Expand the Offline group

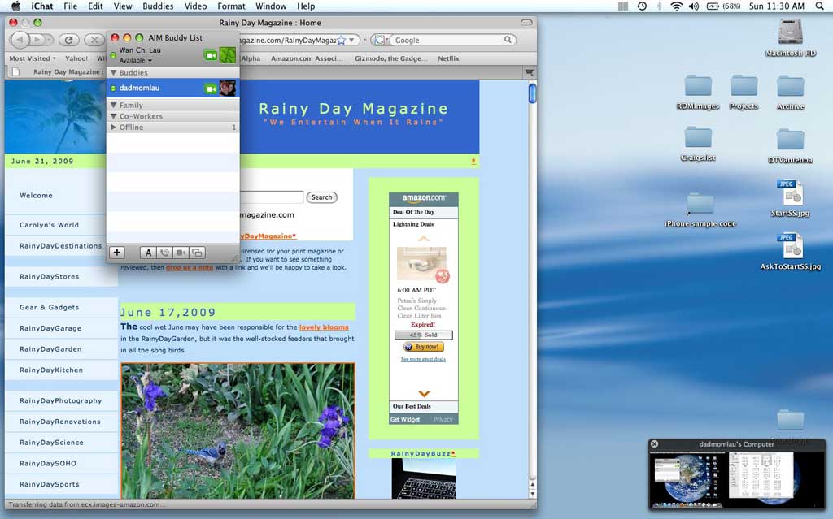[x=113, y=128]
